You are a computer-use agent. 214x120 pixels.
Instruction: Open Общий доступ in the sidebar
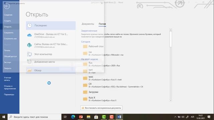tap(10, 56)
